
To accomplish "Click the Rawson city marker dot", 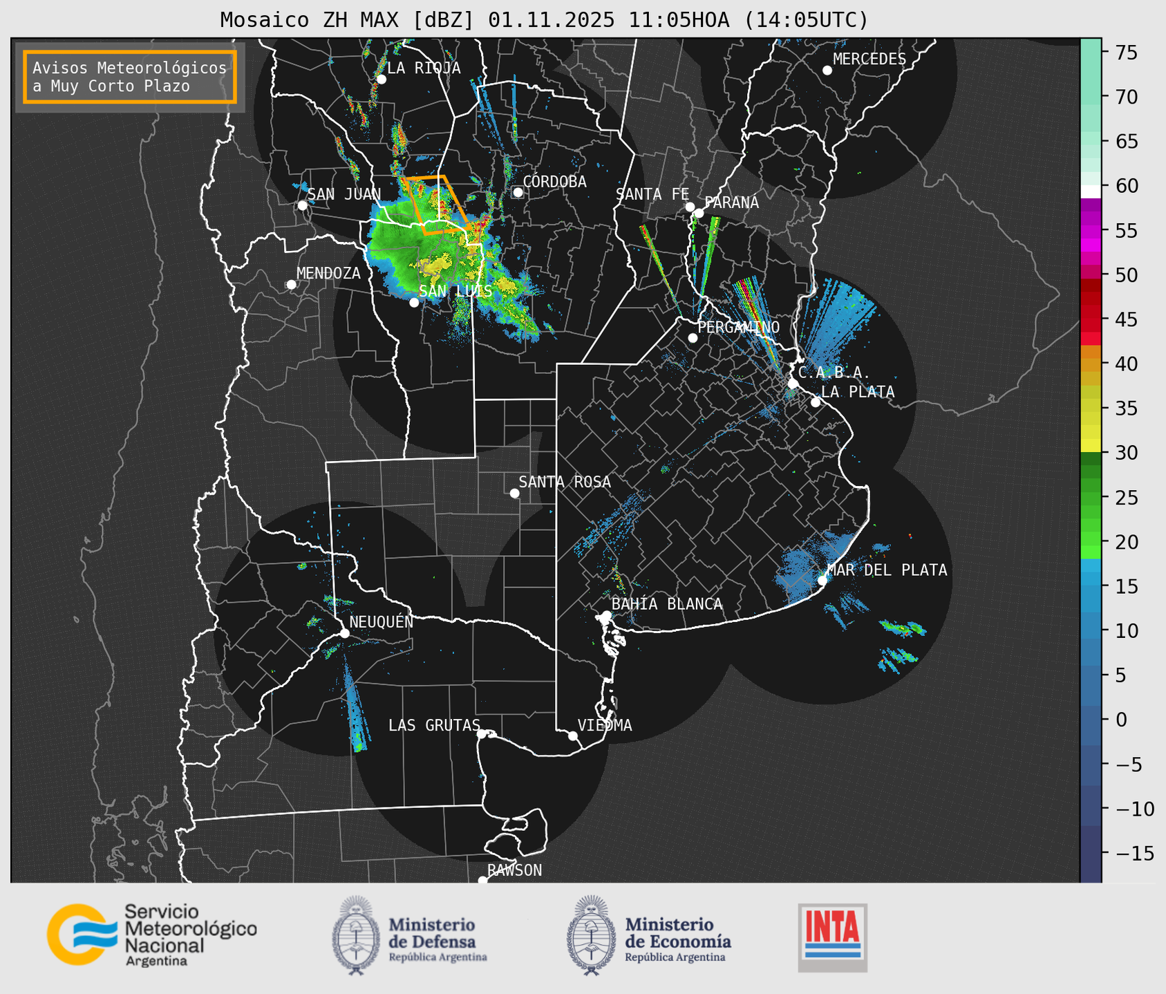I will (x=482, y=880).
